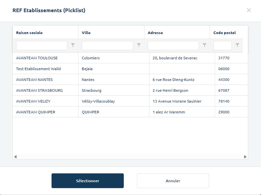Sort by the Code postal column header
Image resolution: width=261 pixels, height=195 pixels.
(225, 33)
